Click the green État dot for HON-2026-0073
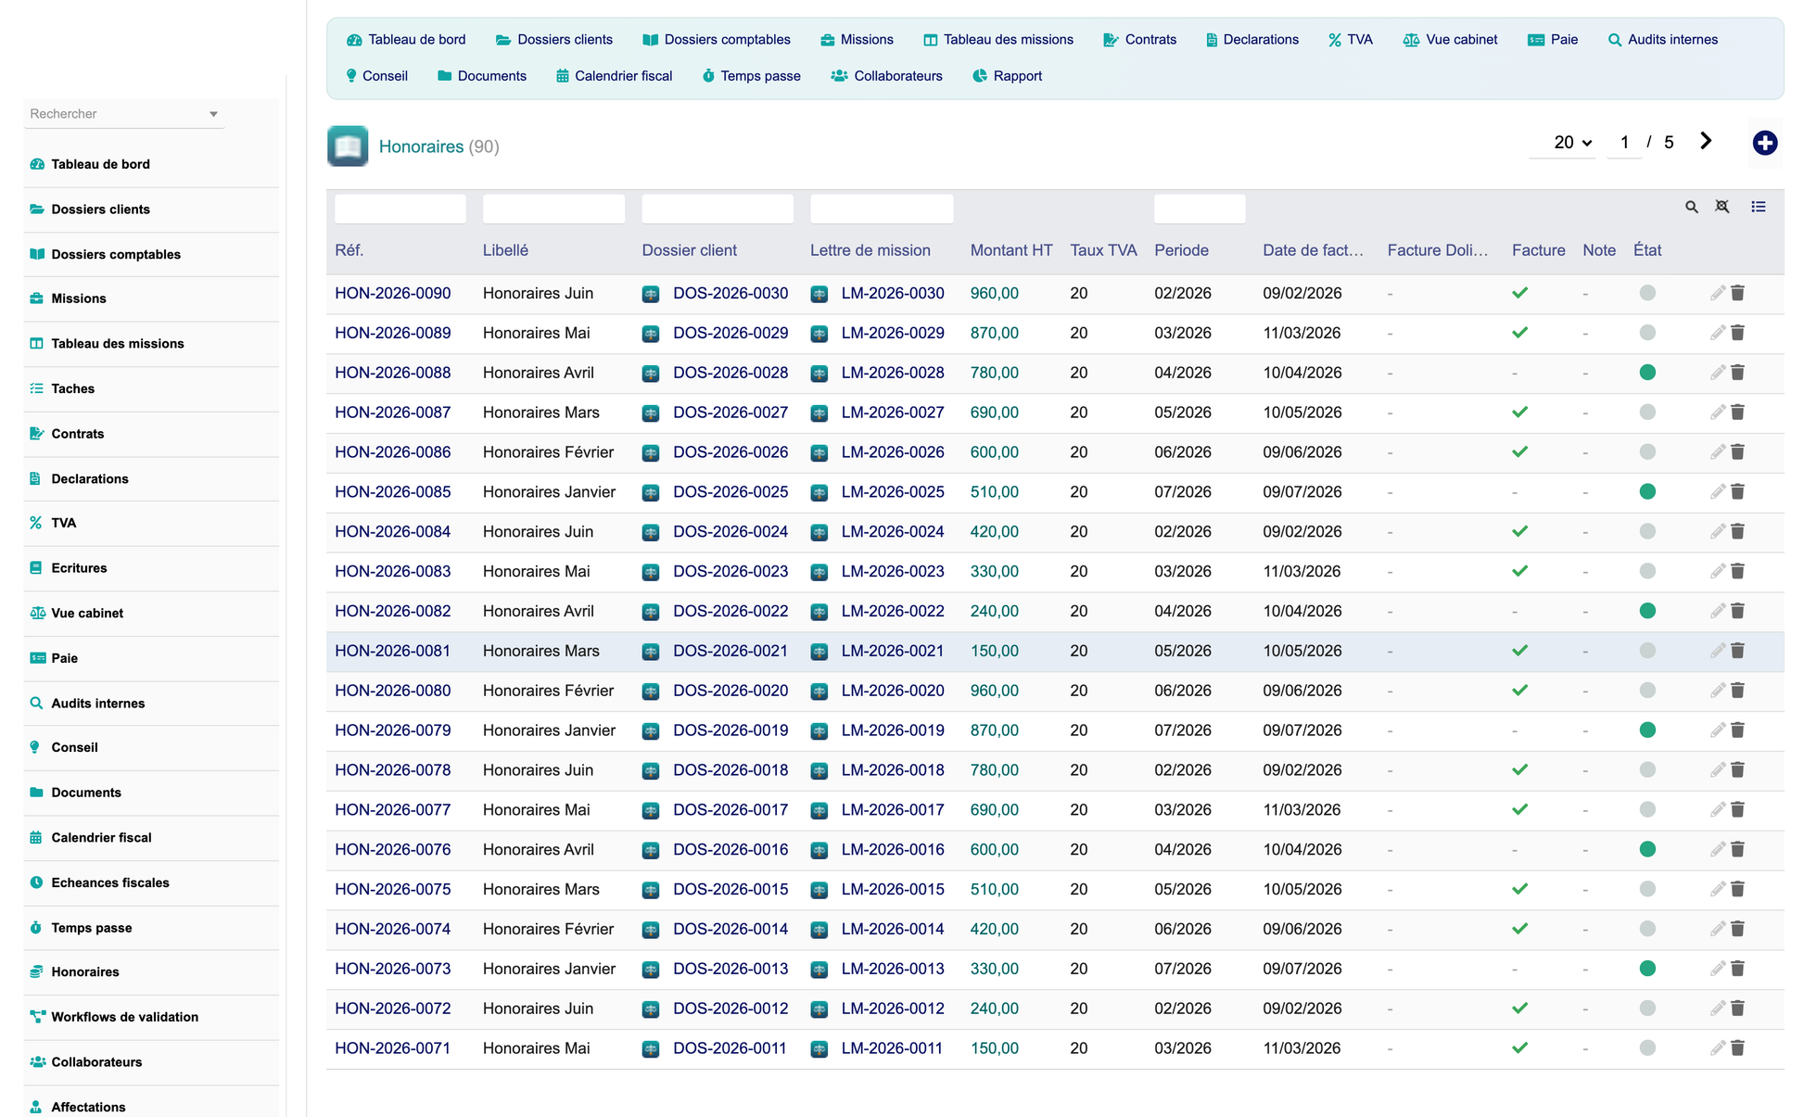This screenshot has width=1804, height=1117. 1647,969
